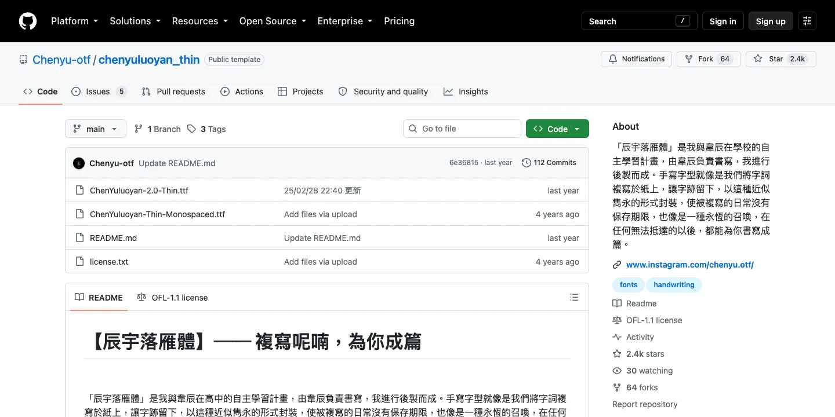Open commit hash 6e36815
The image size is (835, 417).
(464, 163)
